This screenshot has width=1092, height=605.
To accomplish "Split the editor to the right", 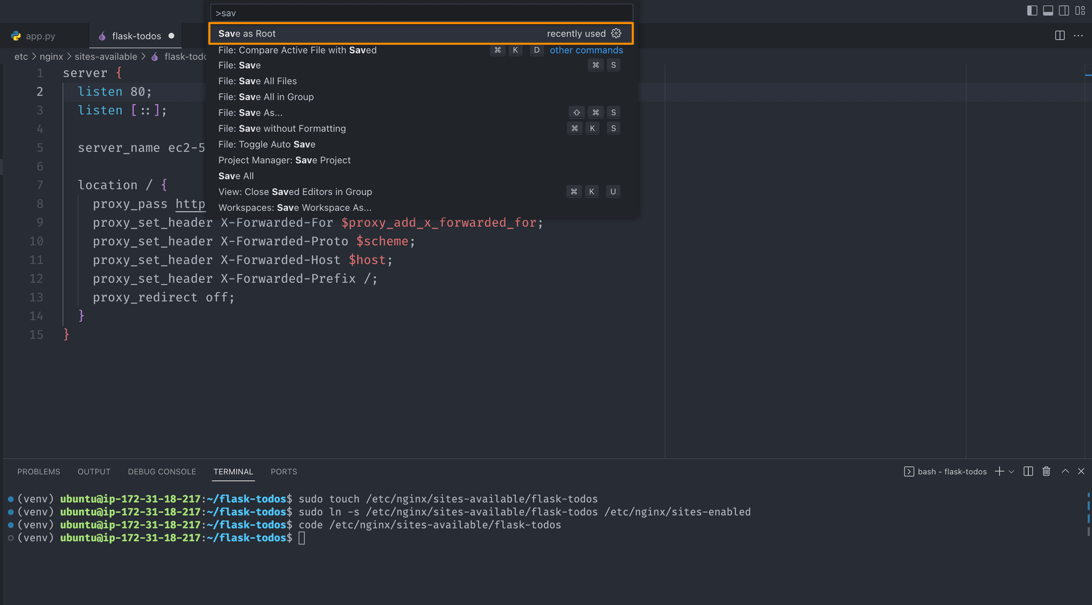I will (1060, 35).
